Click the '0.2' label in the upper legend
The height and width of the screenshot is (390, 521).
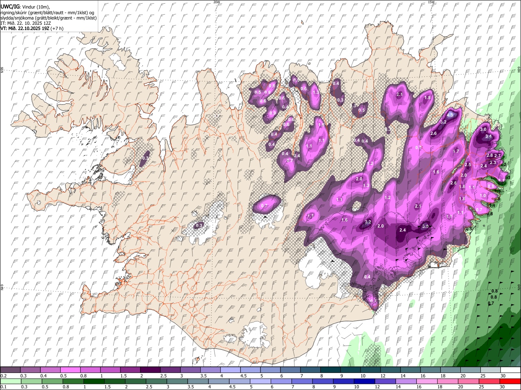click(x=3, y=376)
